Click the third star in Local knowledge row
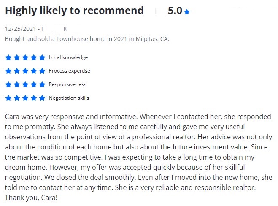This screenshot has height=206, width=278. (x=25, y=57)
